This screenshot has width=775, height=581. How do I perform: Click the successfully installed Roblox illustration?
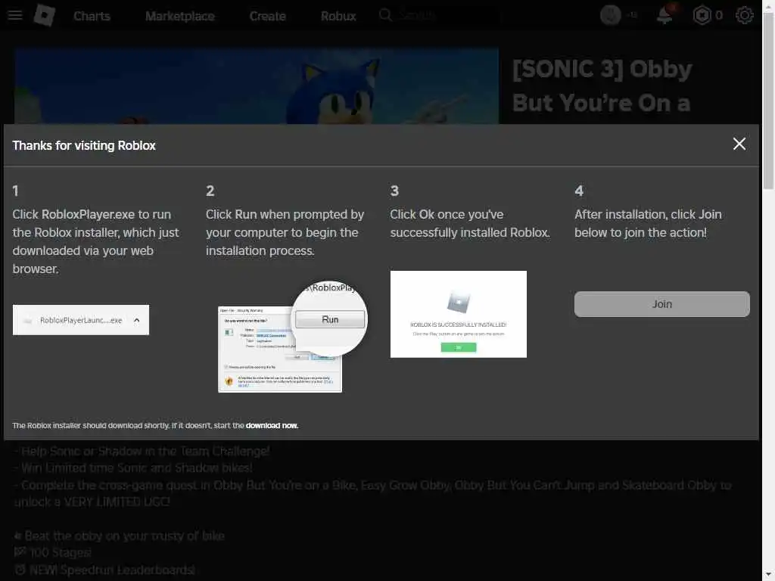[458, 314]
